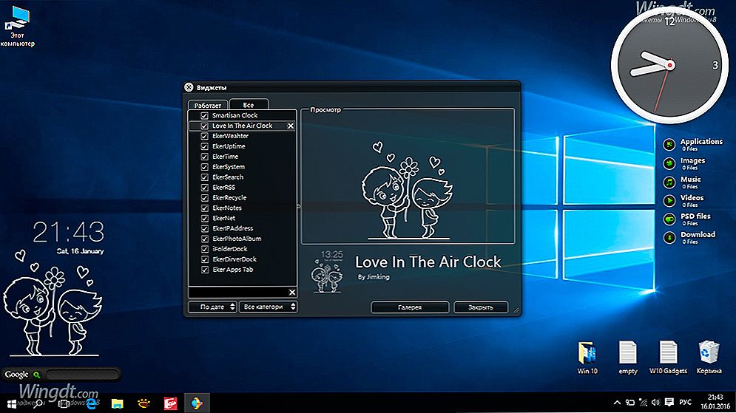Open the Windows Start button
This screenshot has height=413, width=736.
pos(11,403)
